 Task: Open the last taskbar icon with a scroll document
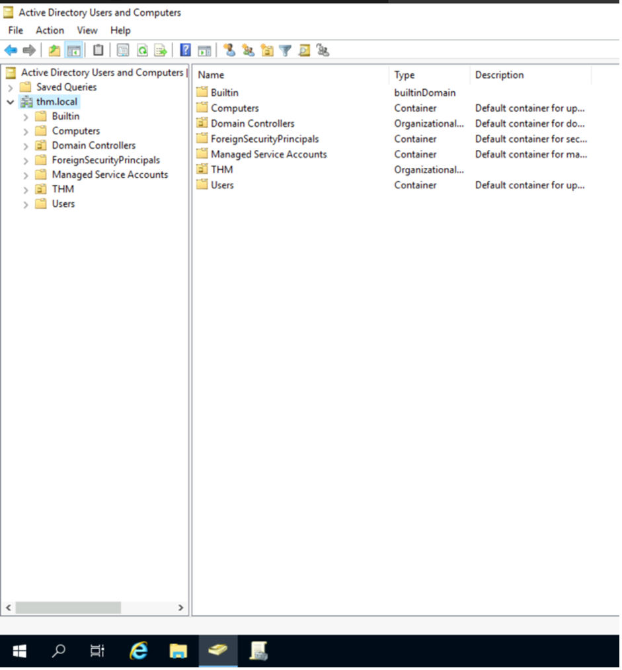(258, 651)
